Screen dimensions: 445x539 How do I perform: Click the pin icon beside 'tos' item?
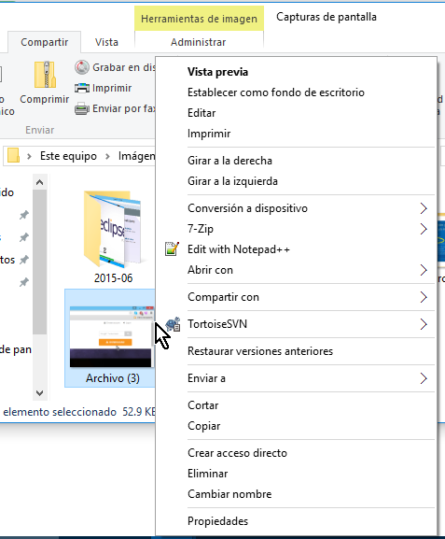tap(23, 260)
